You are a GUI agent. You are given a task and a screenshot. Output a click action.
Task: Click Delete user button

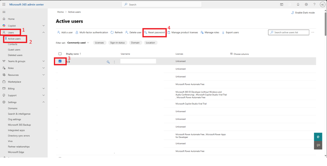133,32
